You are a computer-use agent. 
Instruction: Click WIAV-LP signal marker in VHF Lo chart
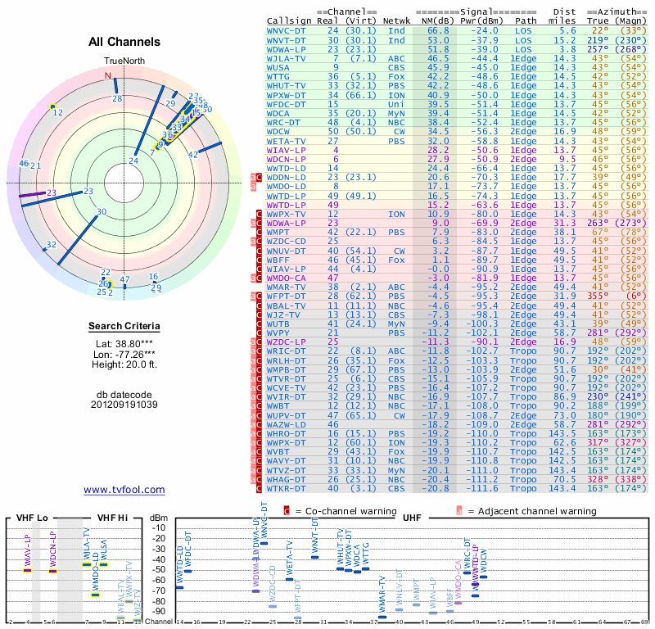(x=27, y=570)
